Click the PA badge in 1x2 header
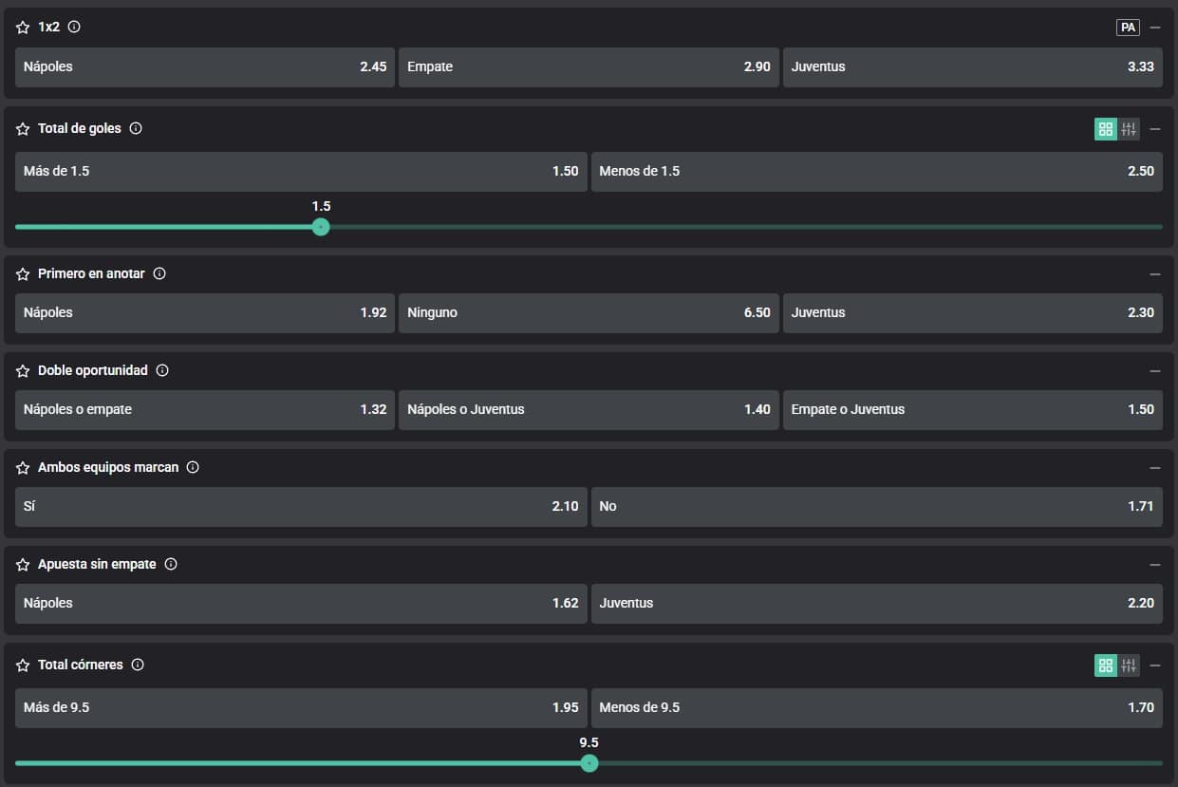This screenshot has height=787, width=1178. tap(1128, 28)
